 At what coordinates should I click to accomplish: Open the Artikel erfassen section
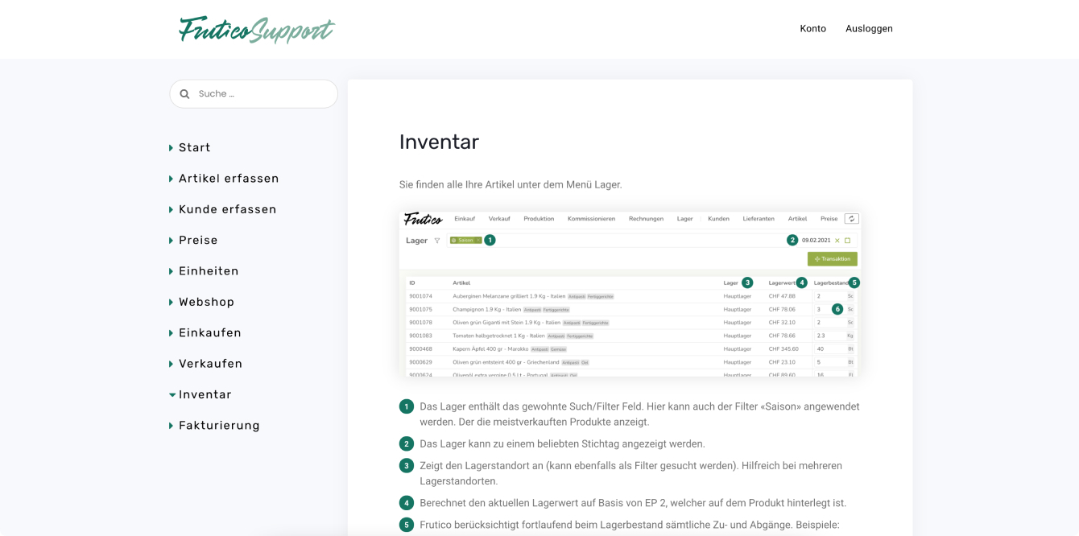[229, 179]
